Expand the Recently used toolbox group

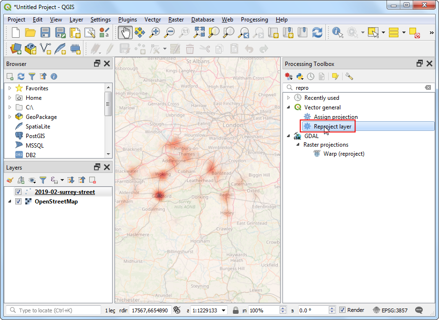(288, 98)
